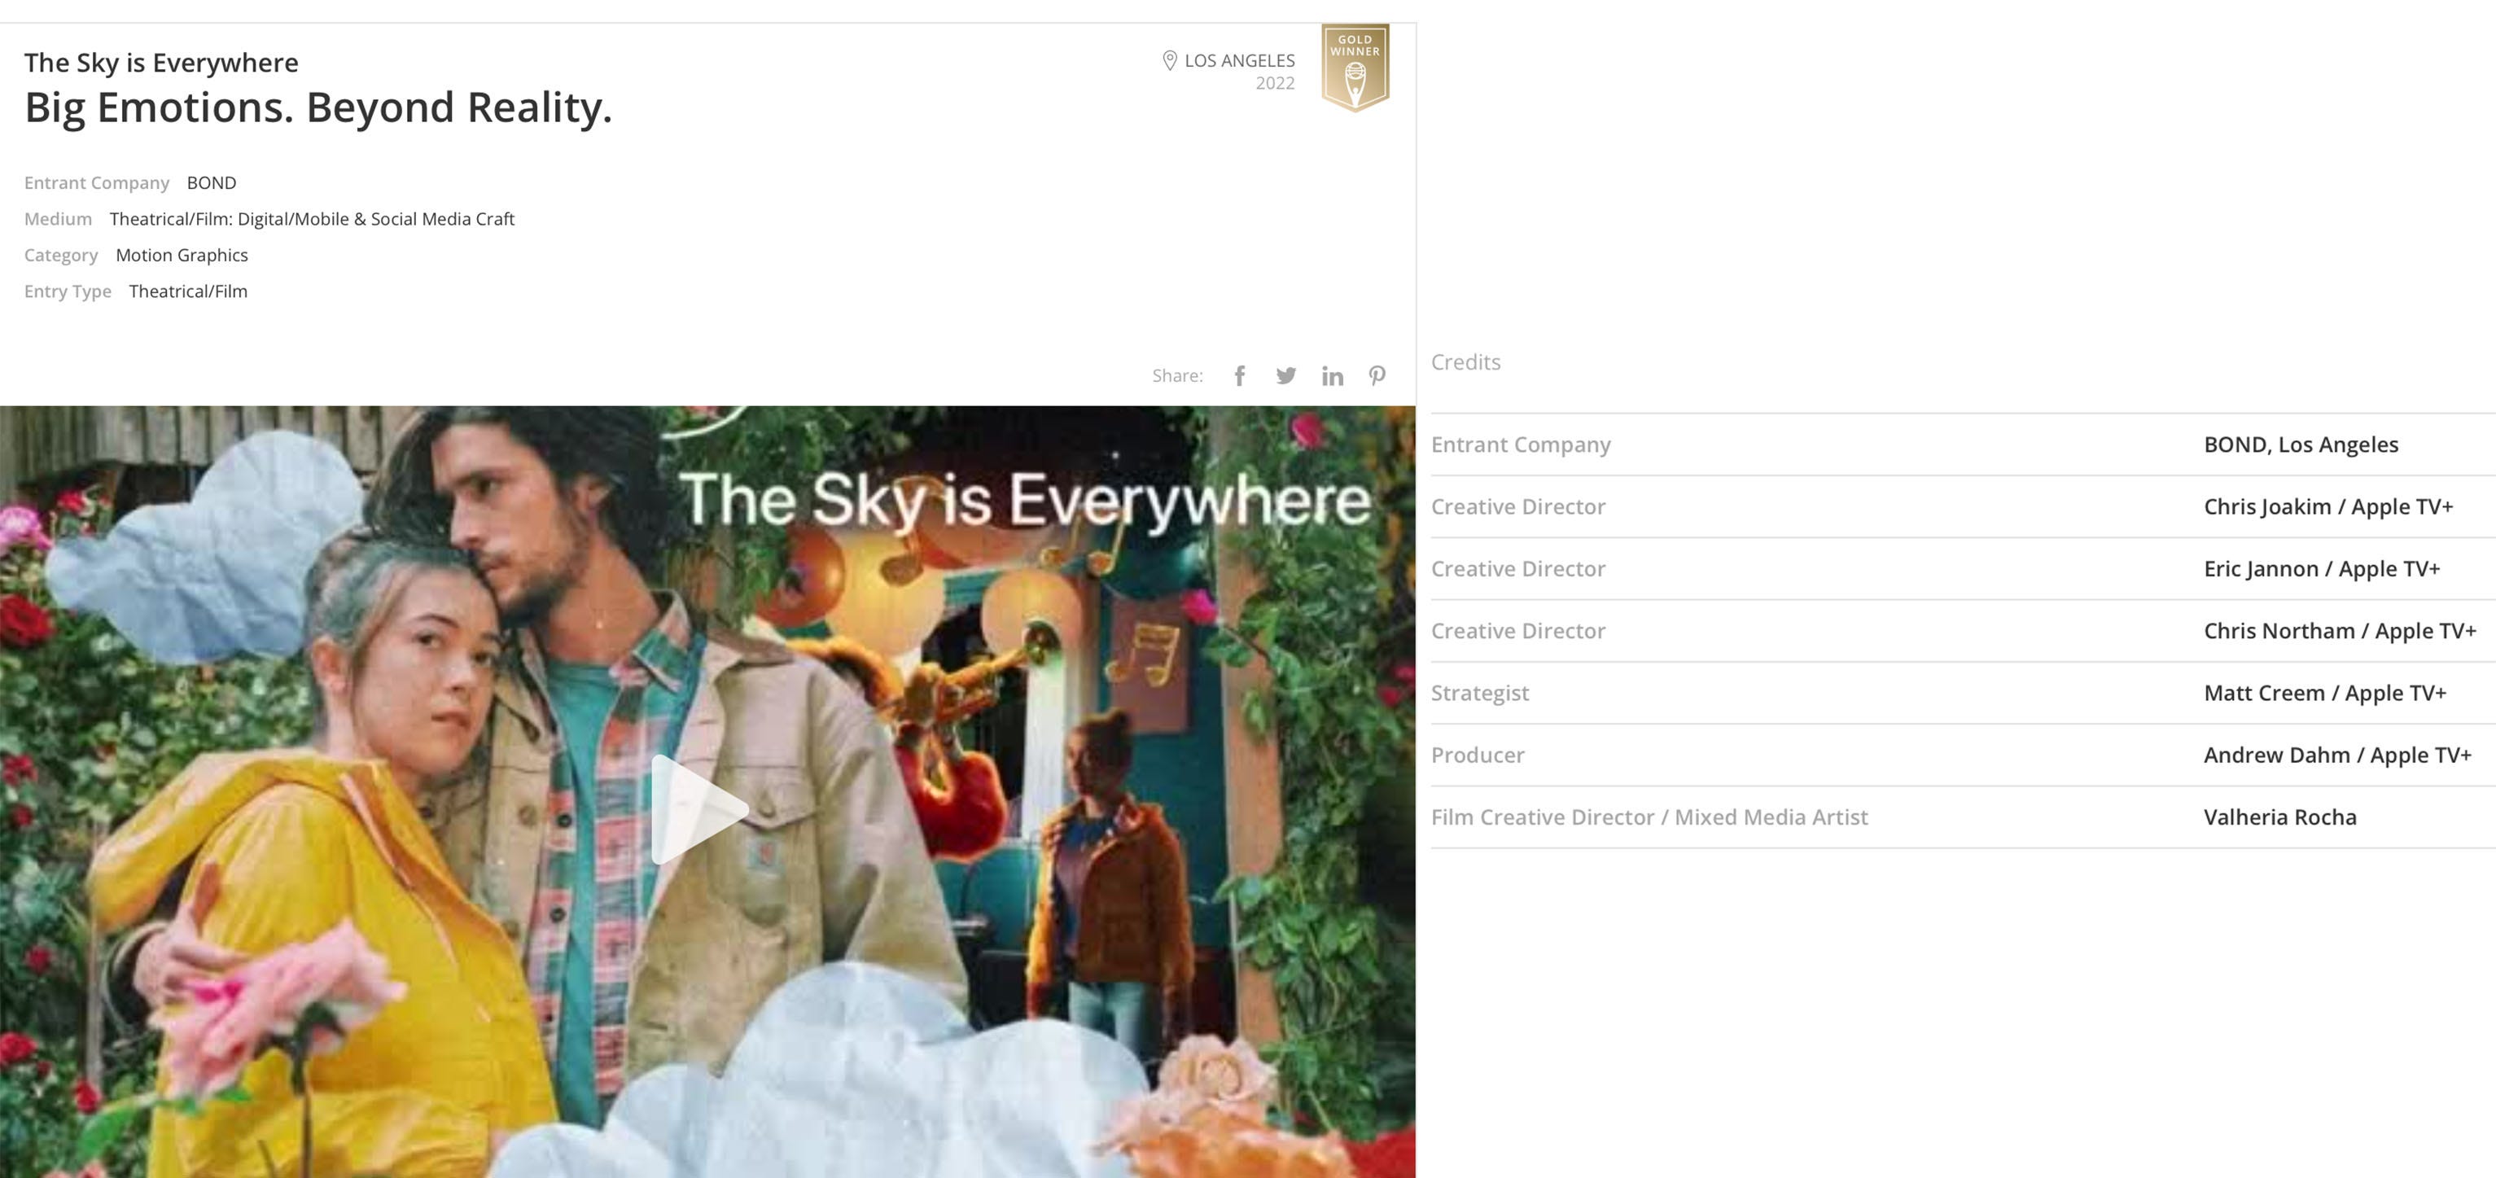Viewport: 2496px width, 1178px height.
Task: Share entry on Facebook
Action: coord(1239,376)
